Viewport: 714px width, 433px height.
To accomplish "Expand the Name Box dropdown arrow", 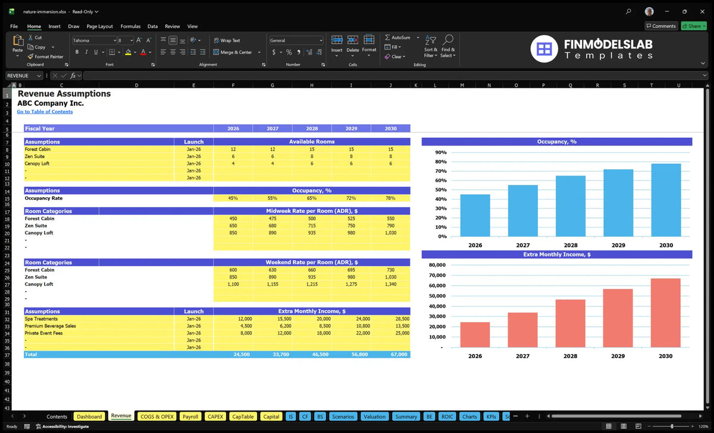I will click(39, 75).
